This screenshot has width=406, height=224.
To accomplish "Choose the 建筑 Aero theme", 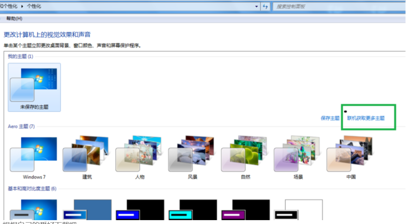I will [87, 155].
